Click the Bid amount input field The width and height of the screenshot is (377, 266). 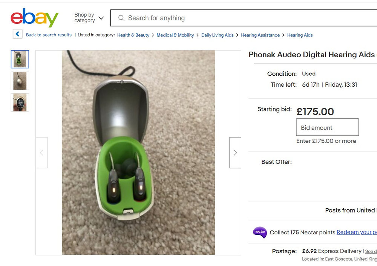[x=327, y=127]
